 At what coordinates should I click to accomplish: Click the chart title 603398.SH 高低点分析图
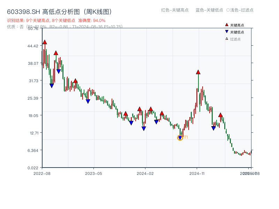pos(59,10)
